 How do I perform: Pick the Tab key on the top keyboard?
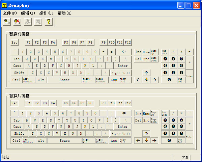[x=17, y=59]
